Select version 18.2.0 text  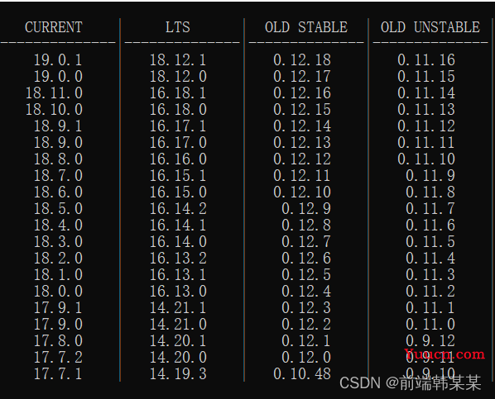click(58, 258)
